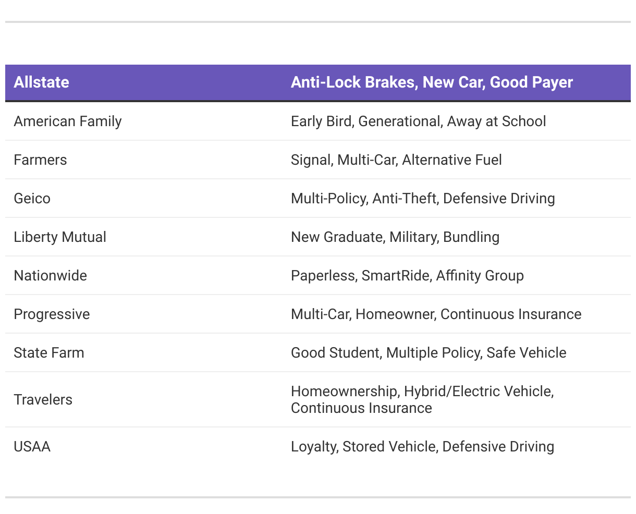The height and width of the screenshot is (514, 636).
Task: Click Paperless, SmartRide, Affinity Group cell
Action: (407, 276)
